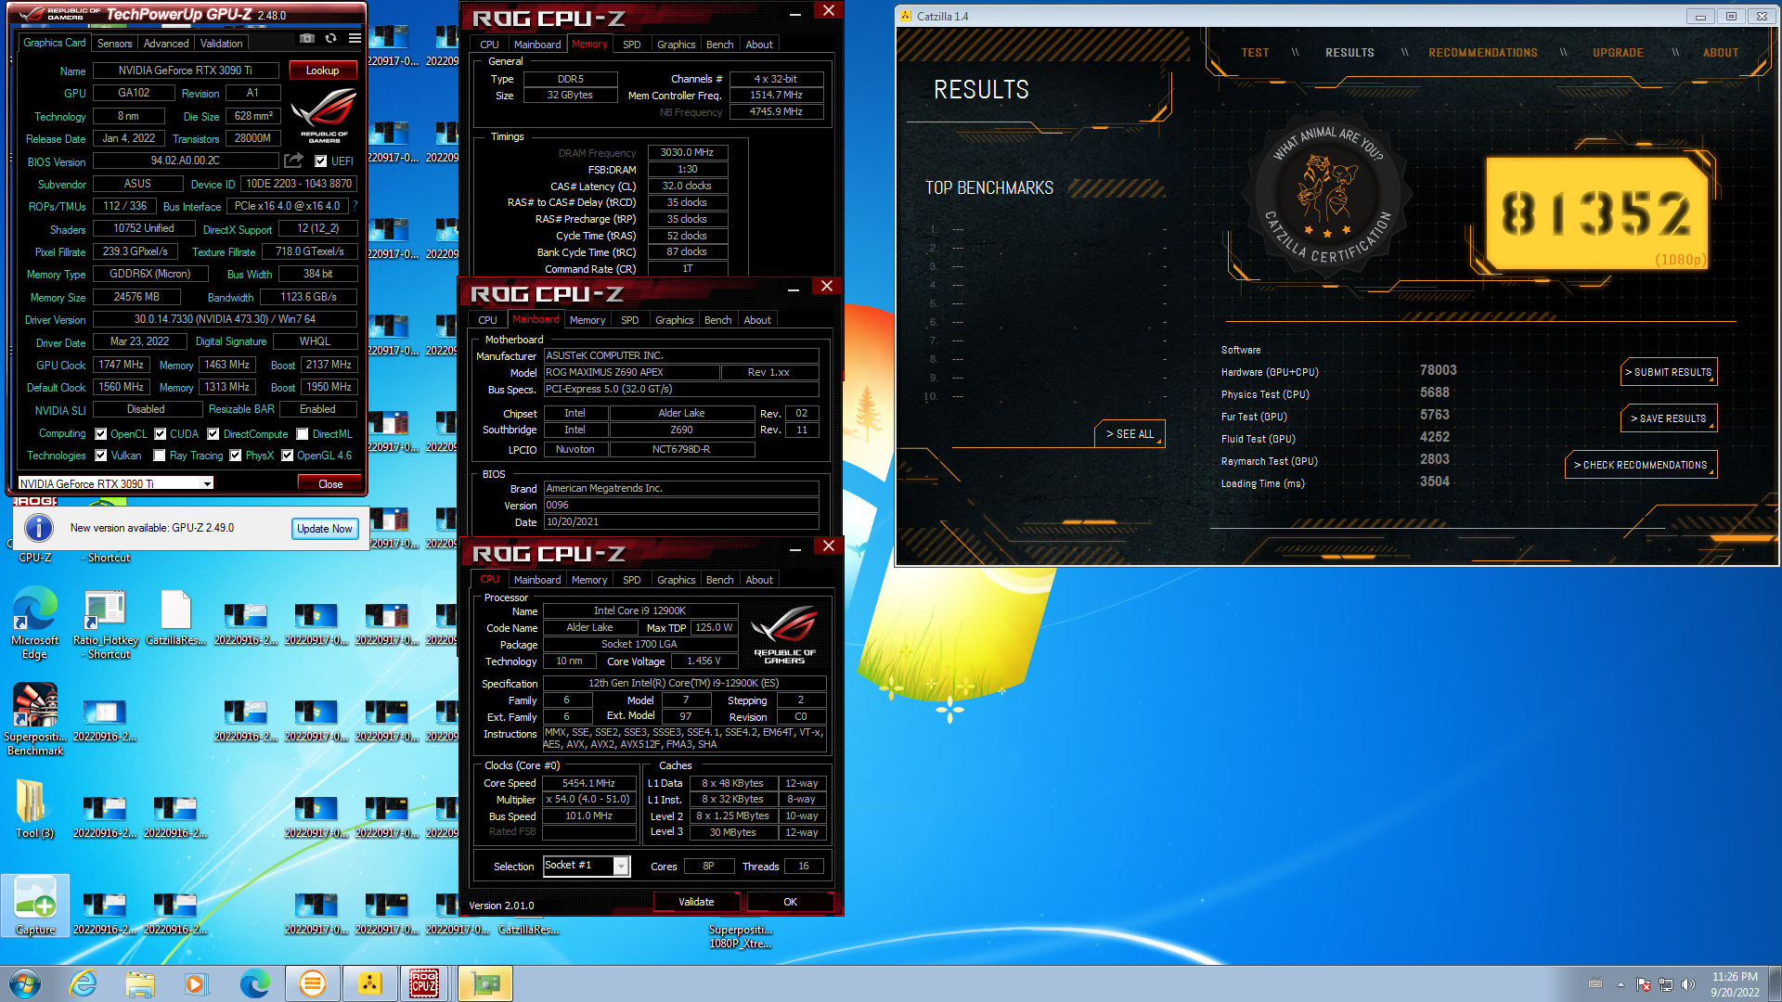
Task: Click CHECK RECOMMENDATIONS button
Action: (x=1641, y=465)
